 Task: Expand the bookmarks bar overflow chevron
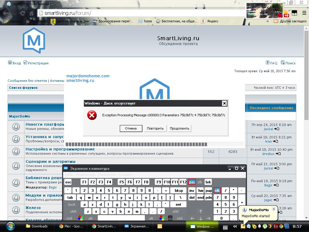(267, 21)
